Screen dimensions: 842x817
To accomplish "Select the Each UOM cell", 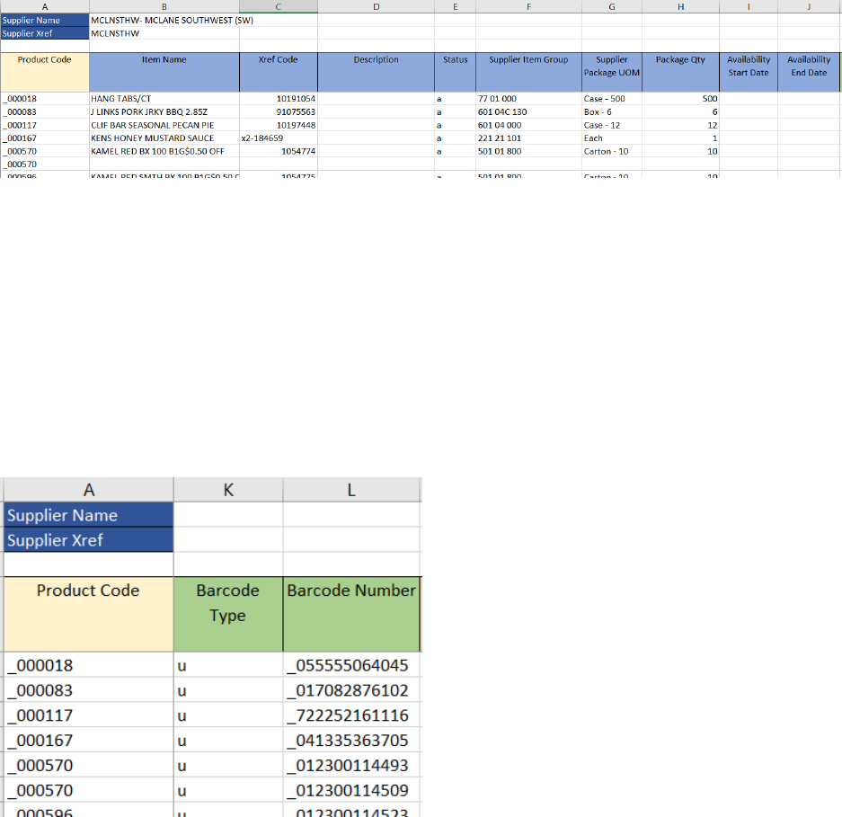I will click(612, 138).
